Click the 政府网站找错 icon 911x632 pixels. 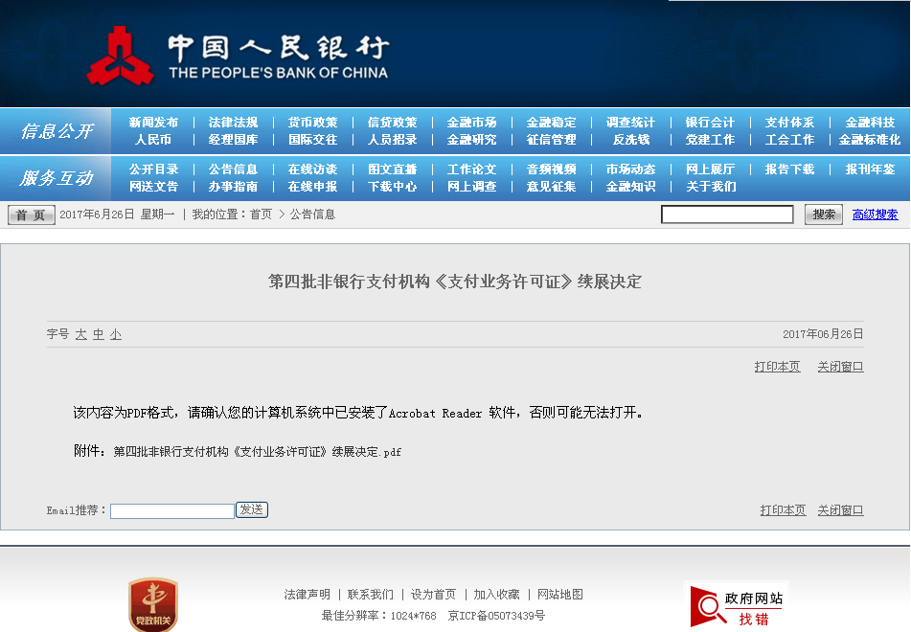[738, 606]
